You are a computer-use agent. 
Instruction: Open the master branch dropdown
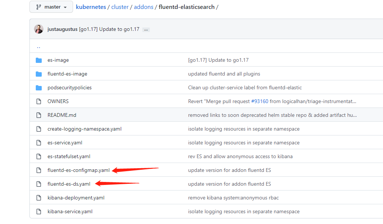[x=51, y=7]
